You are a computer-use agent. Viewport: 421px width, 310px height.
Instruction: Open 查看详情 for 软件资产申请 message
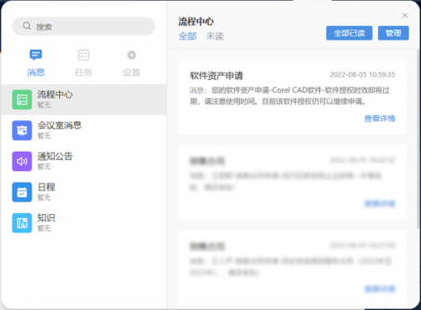[380, 119]
